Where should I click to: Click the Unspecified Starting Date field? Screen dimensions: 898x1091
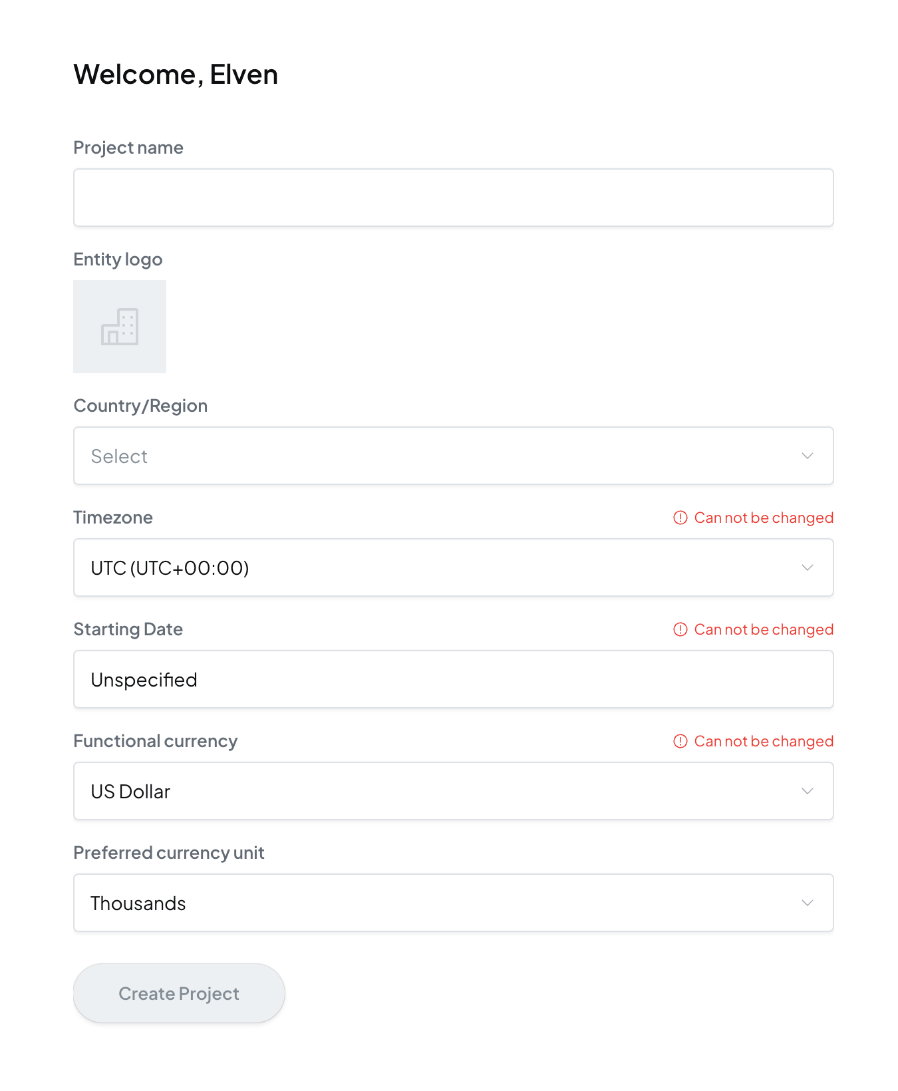click(452, 680)
